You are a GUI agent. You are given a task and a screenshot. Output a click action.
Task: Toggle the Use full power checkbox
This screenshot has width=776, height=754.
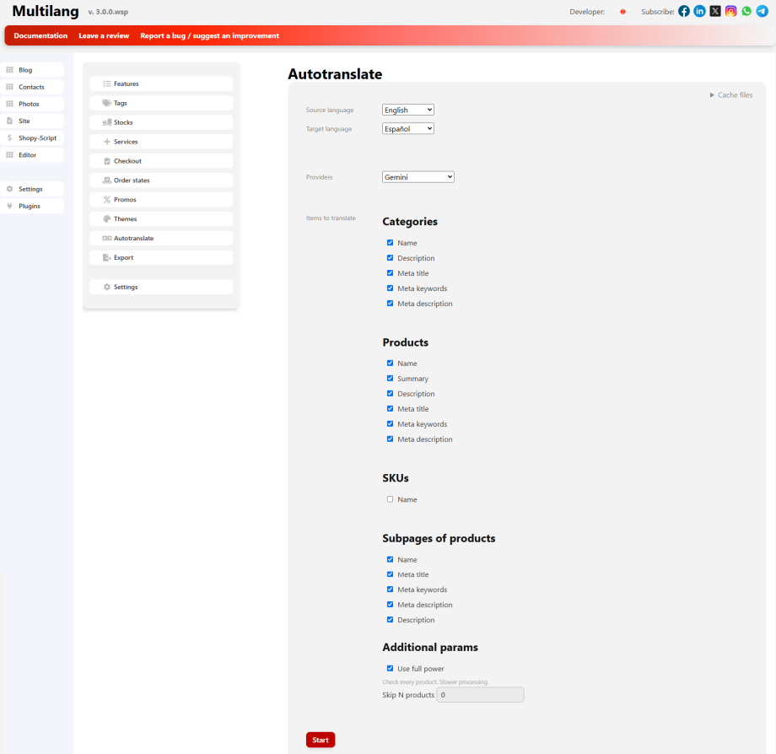pos(390,669)
